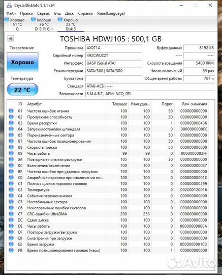This screenshot has width=222, height=275.
Task: Click status icon of attribute 02 Пропускная способность
Action: pos(11,117)
